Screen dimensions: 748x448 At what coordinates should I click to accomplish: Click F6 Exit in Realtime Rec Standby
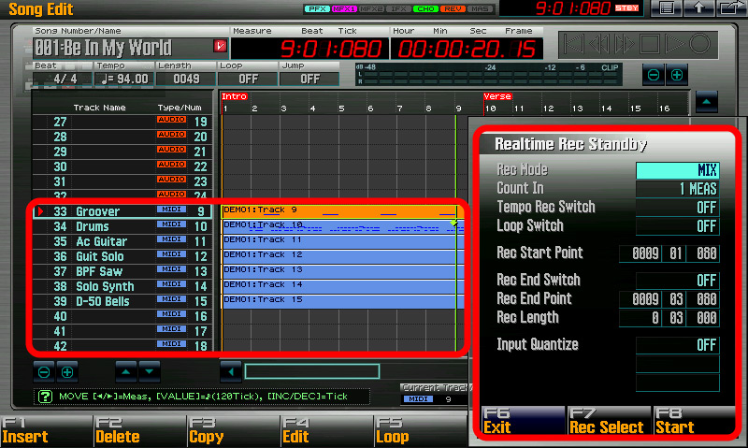[524, 421]
